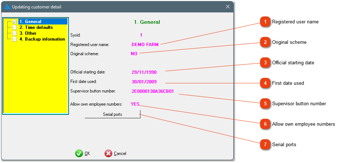Viewport: 341px width, 163px height.
Task: Click the 'Original scheme:' field label
Action: click(85, 54)
